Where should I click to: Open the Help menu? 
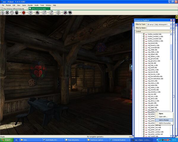[x=55, y=5]
